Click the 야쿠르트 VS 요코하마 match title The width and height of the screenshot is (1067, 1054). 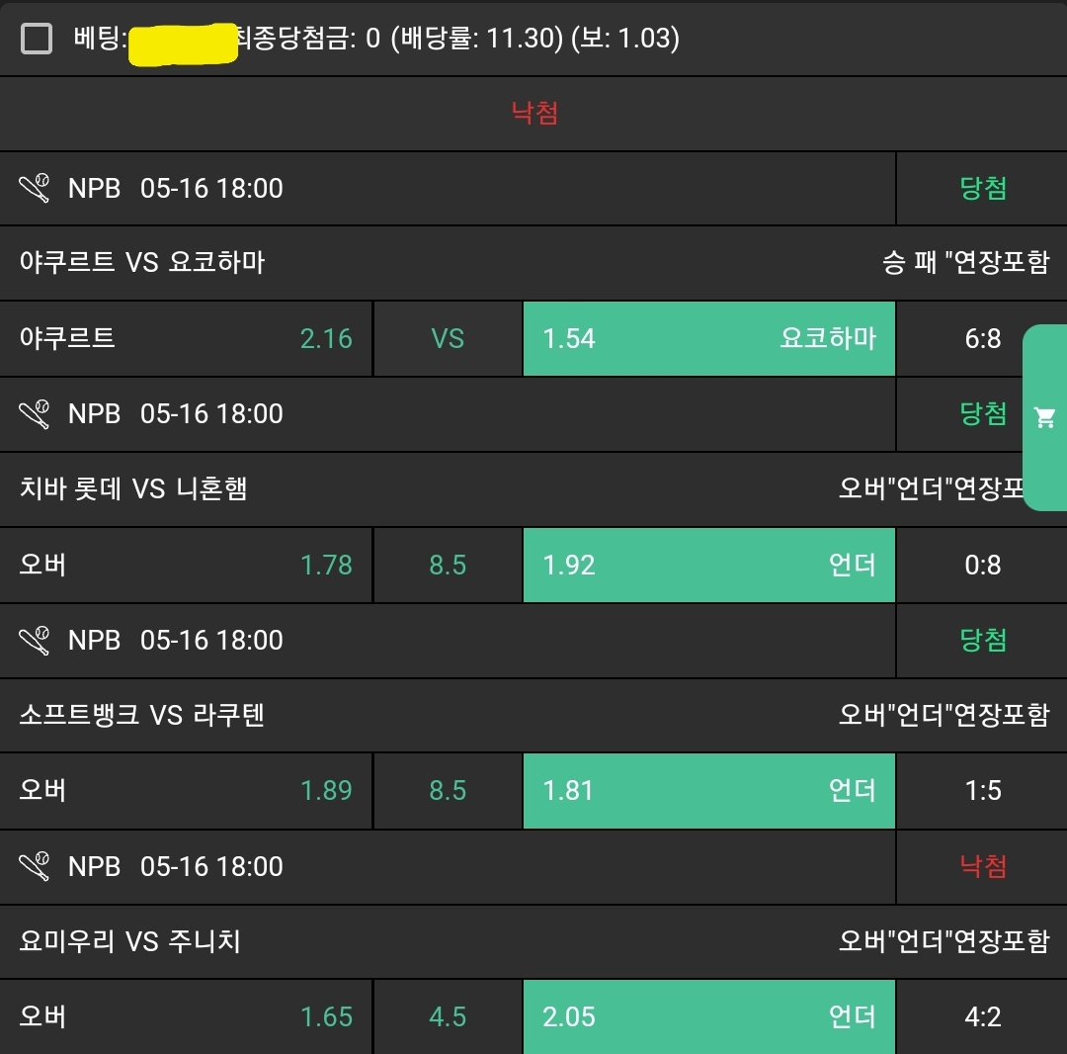click(142, 262)
